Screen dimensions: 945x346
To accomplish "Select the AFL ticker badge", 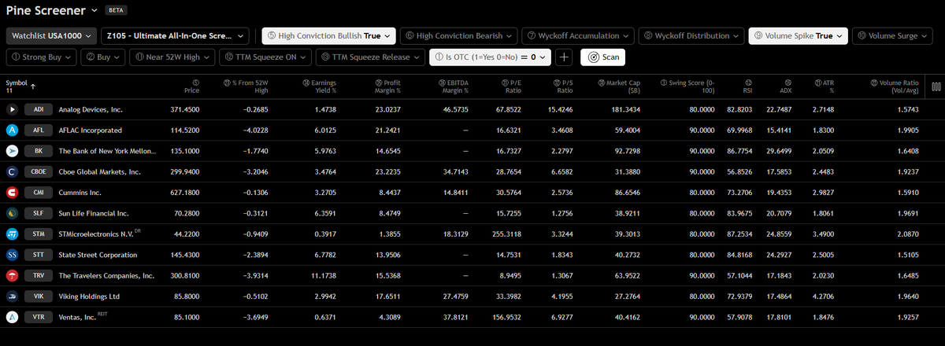I will (x=39, y=130).
